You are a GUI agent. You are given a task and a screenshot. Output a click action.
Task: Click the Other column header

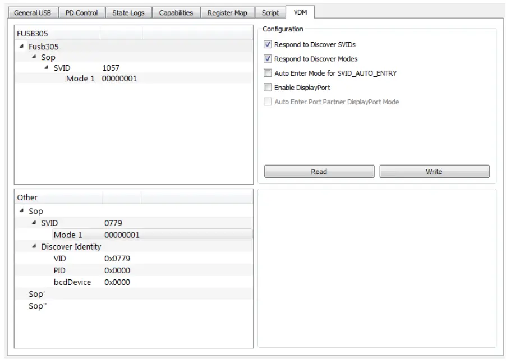59,197
